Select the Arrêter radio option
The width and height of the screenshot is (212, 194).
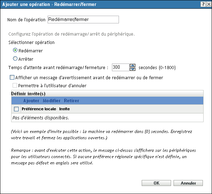(x=15, y=59)
